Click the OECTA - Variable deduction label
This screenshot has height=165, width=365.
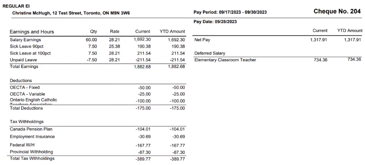pyautogui.click(x=27, y=94)
